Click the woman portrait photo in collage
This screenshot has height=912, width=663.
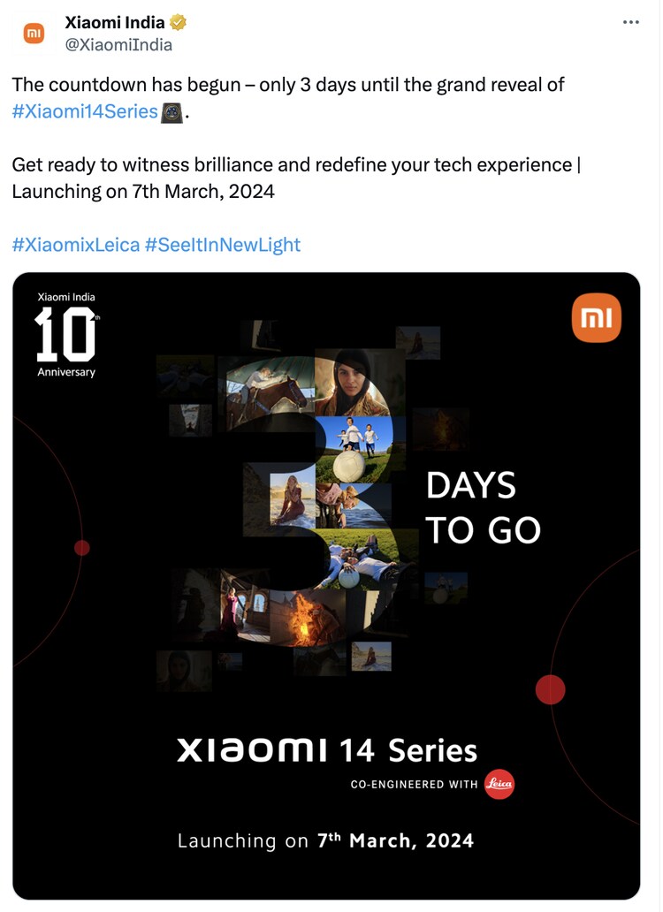(x=352, y=382)
